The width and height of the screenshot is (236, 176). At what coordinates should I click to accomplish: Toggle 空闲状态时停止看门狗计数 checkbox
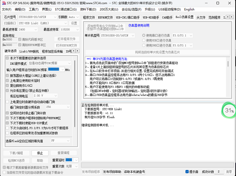7,113
